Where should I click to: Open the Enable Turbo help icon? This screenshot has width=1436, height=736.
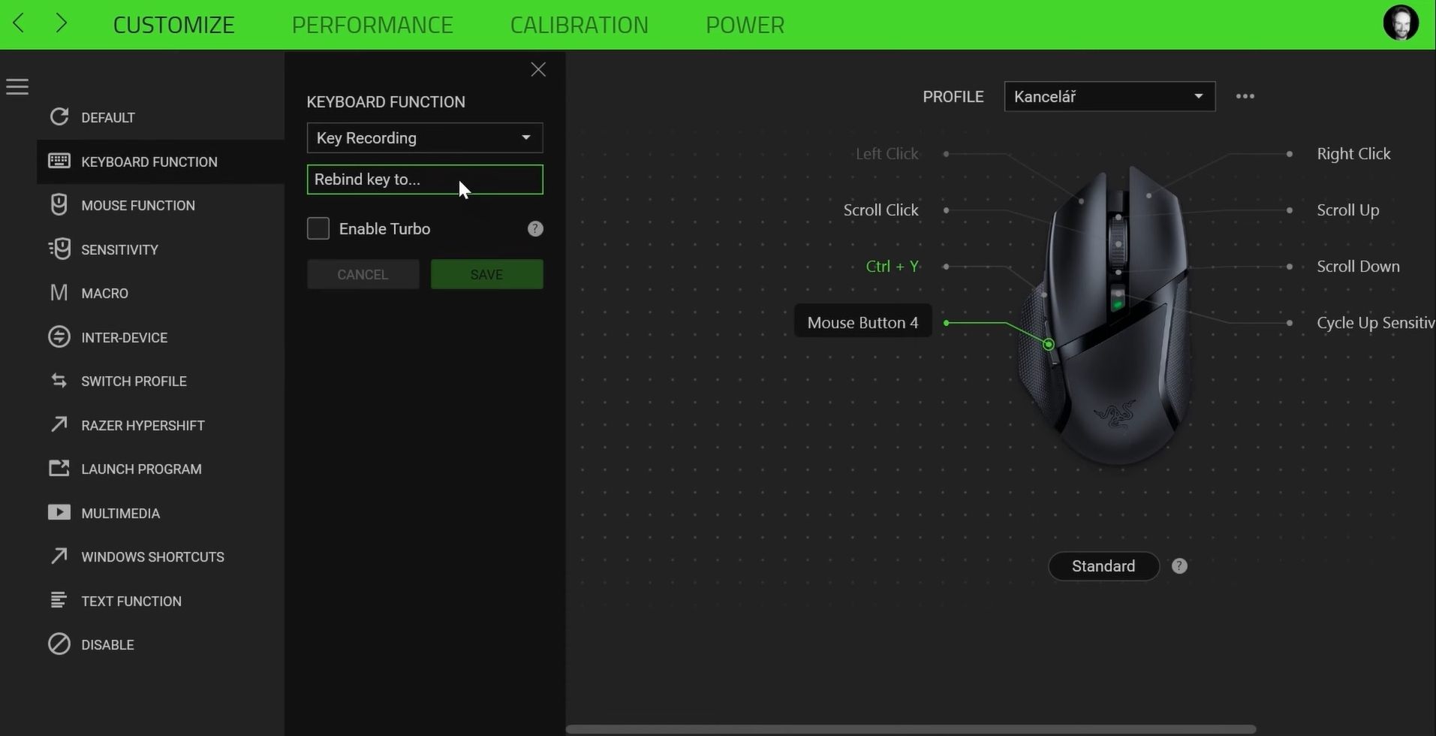(535, 228)
